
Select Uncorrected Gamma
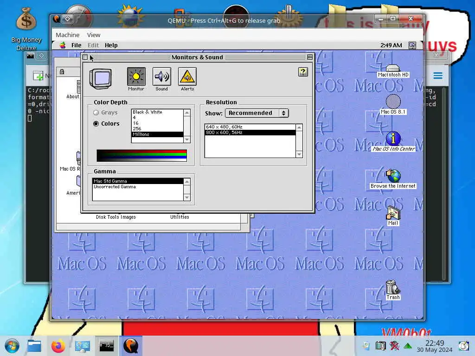138,187
